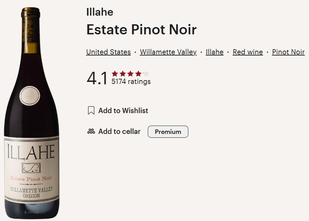Follow the Red wine link
The width and height of the screenshot is (309, 221).
(x=248, y=52)
